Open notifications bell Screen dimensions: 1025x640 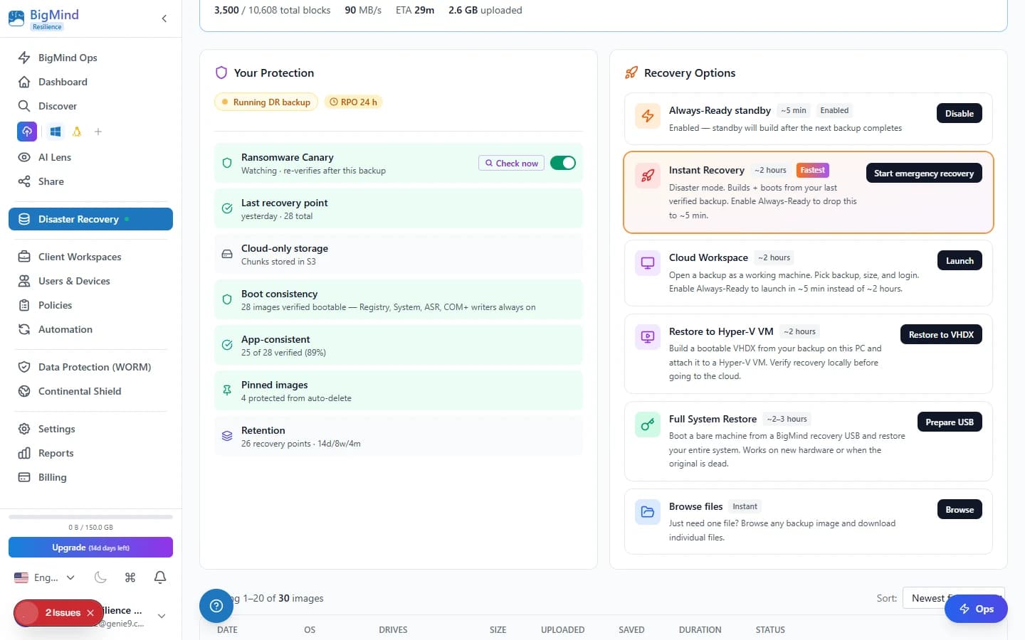pos(160,577)
